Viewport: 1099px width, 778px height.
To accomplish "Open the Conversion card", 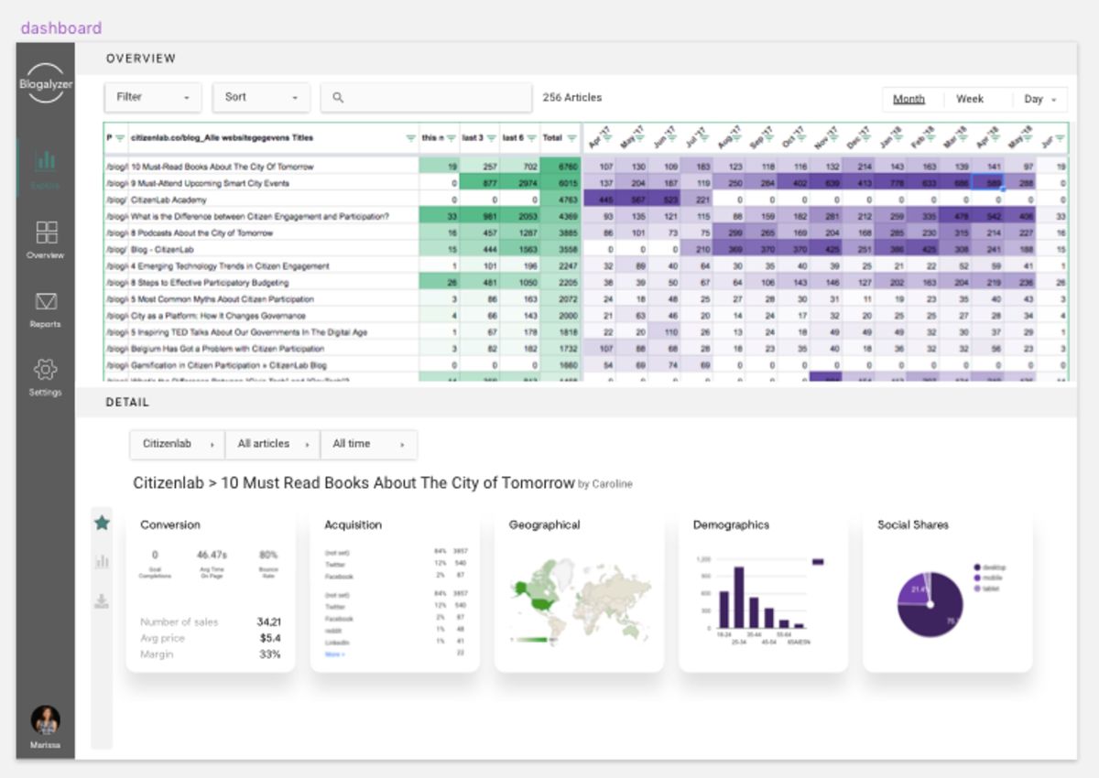I will point(211,590).
